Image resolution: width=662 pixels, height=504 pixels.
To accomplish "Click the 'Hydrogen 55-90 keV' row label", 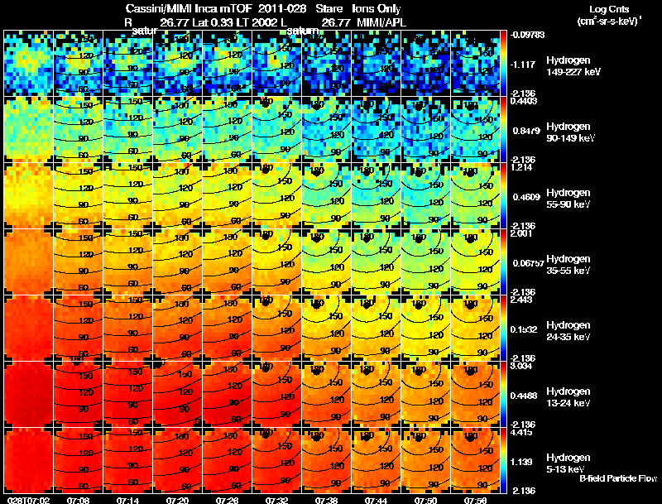I will (x=568, y=199).
